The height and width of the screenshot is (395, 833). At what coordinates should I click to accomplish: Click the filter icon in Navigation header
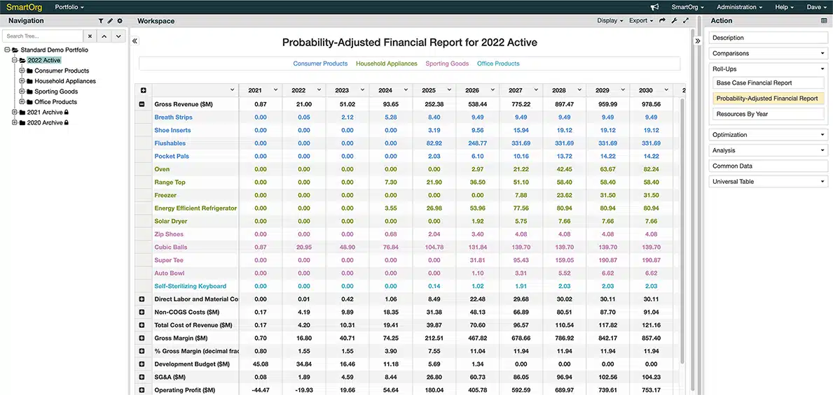point(101,21)
